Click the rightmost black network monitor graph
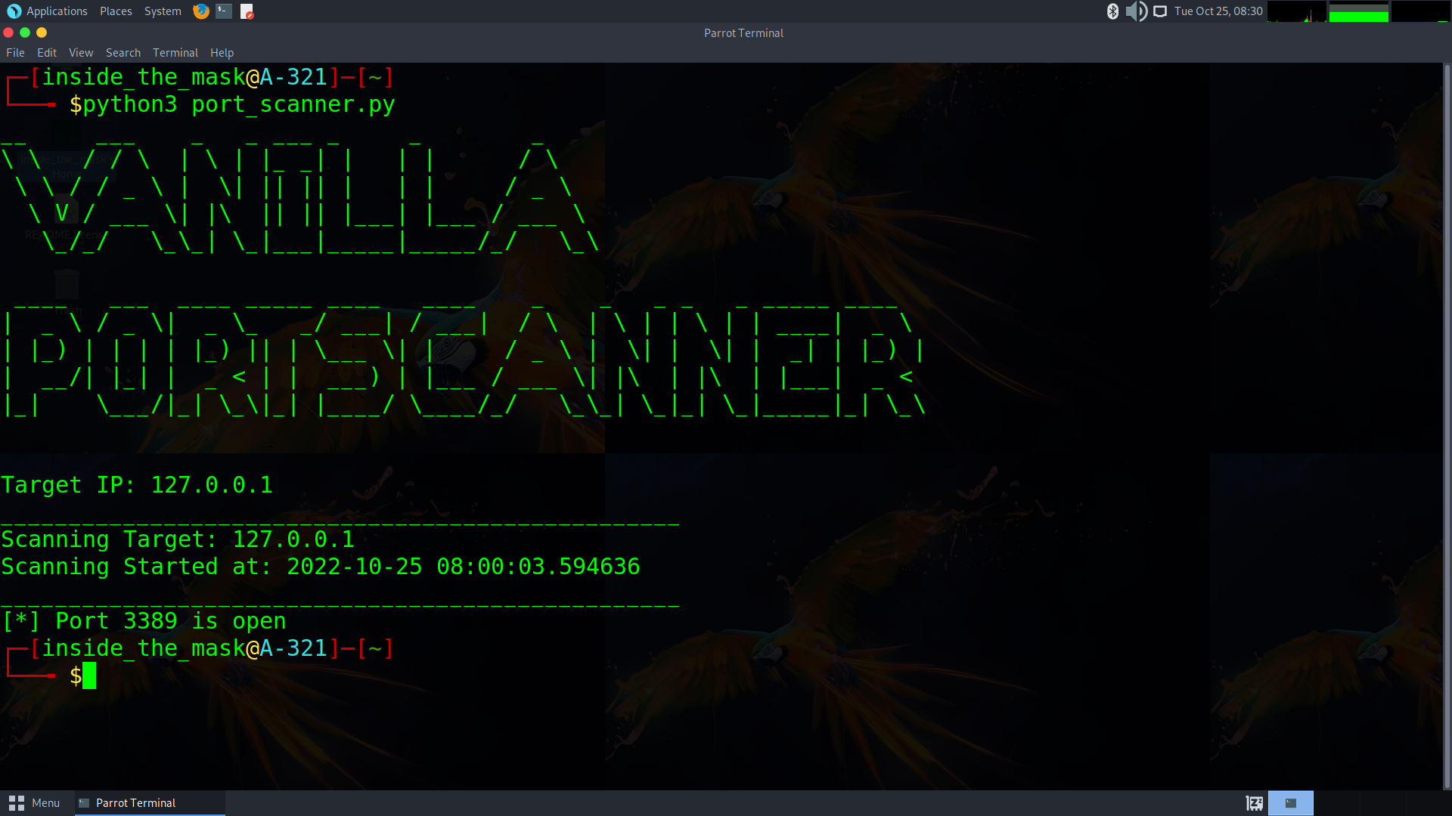This screenshot has height=816, width=1452. point(1419,11)
